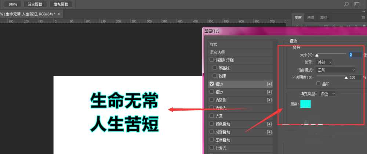Click the 适合屏幕 button
This screenshot has width=367, height=154.
tap(35, 4)
